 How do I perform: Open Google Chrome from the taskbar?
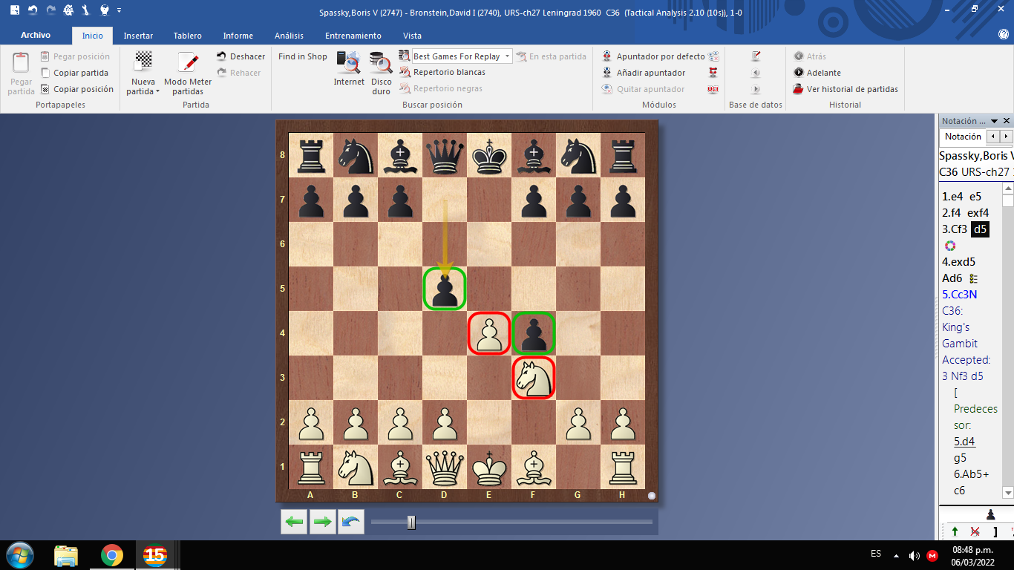click(112, 555)
